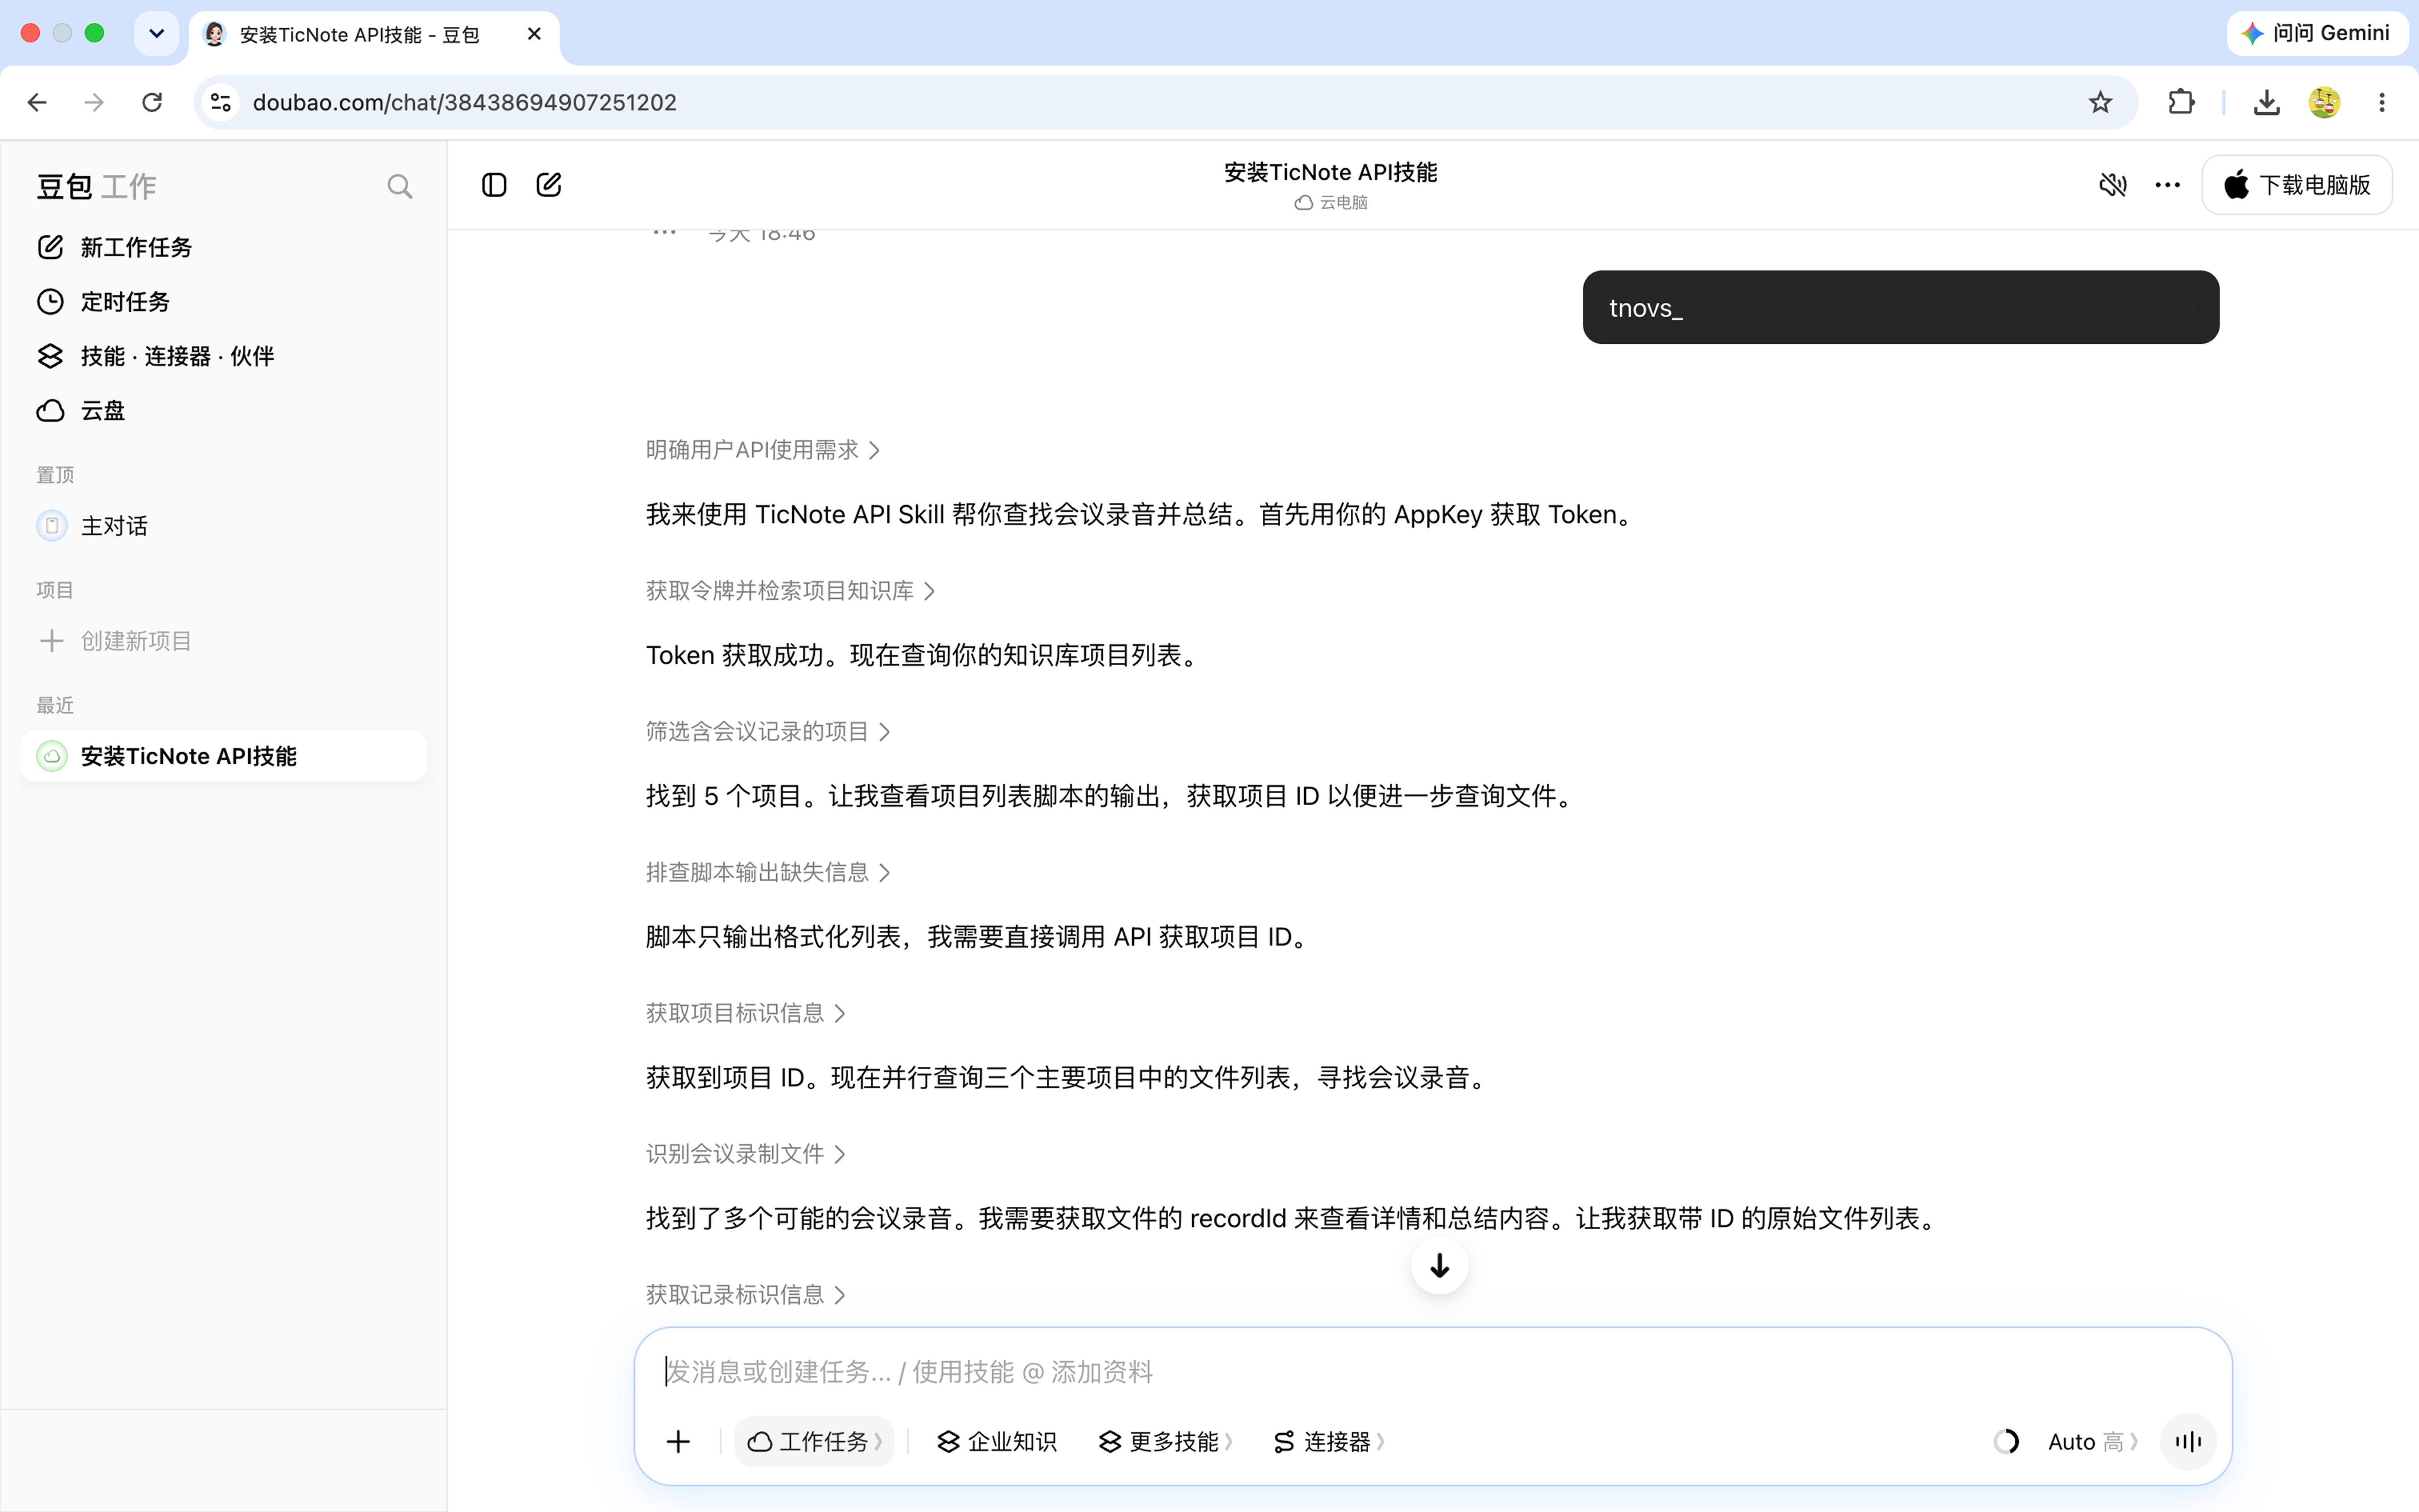Image resolution: width=2419 pixels, height=1512 pixels.
Task: Click the loading spinner icon near Auto
Action: [2006, 1442]
